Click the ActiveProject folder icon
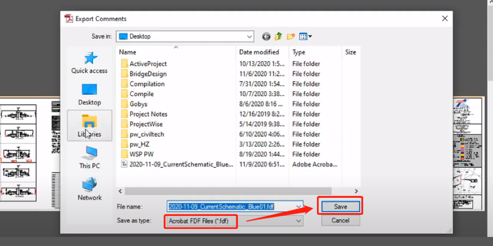Screen dimensions: 493x246 tap(125, 64)
